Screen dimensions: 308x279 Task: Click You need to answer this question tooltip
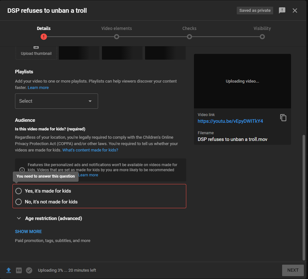point(46,176)
